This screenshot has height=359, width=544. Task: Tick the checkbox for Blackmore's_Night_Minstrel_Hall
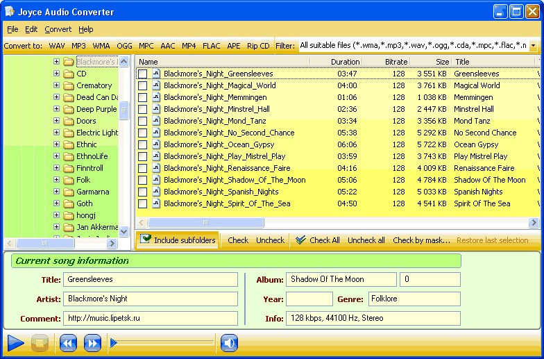[x=143, y=110]
